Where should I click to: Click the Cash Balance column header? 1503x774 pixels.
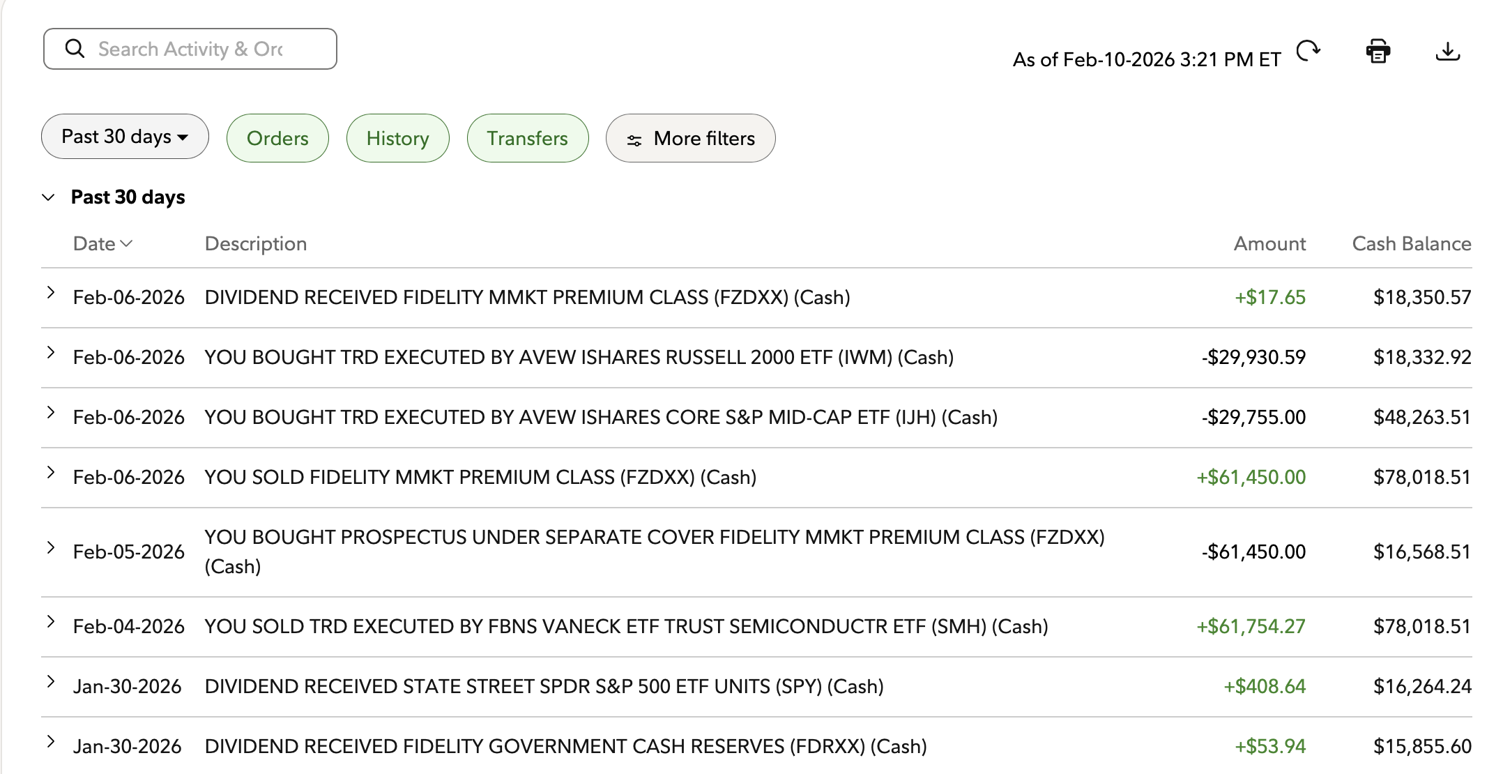[1410, 243]
